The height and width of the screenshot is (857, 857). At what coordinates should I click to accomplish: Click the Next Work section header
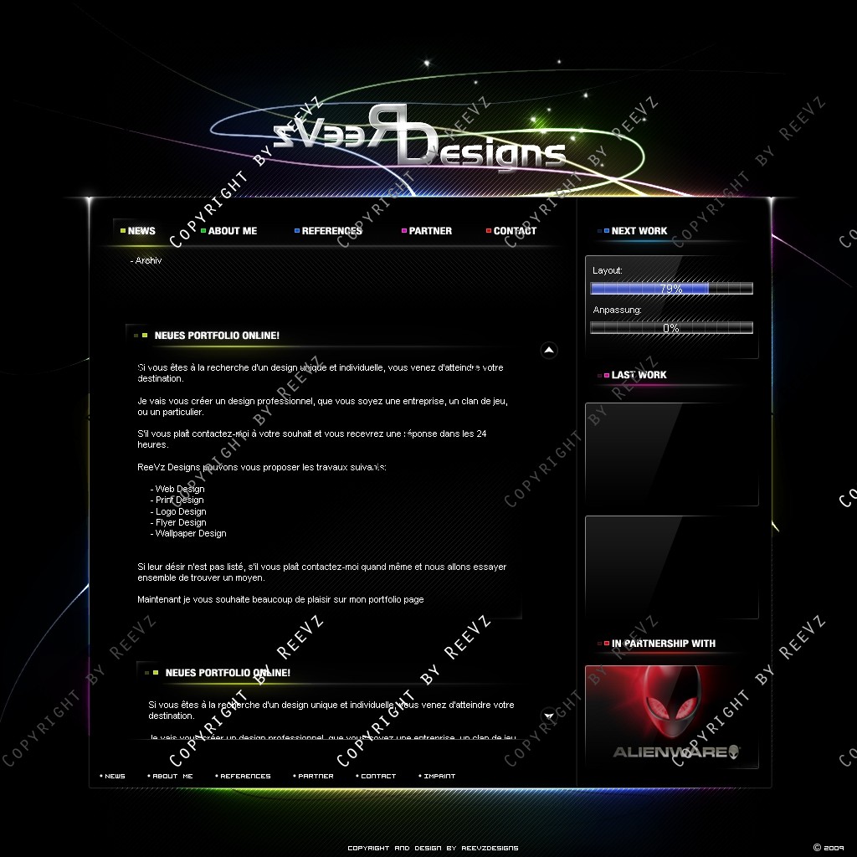click(x=639, y=231)
